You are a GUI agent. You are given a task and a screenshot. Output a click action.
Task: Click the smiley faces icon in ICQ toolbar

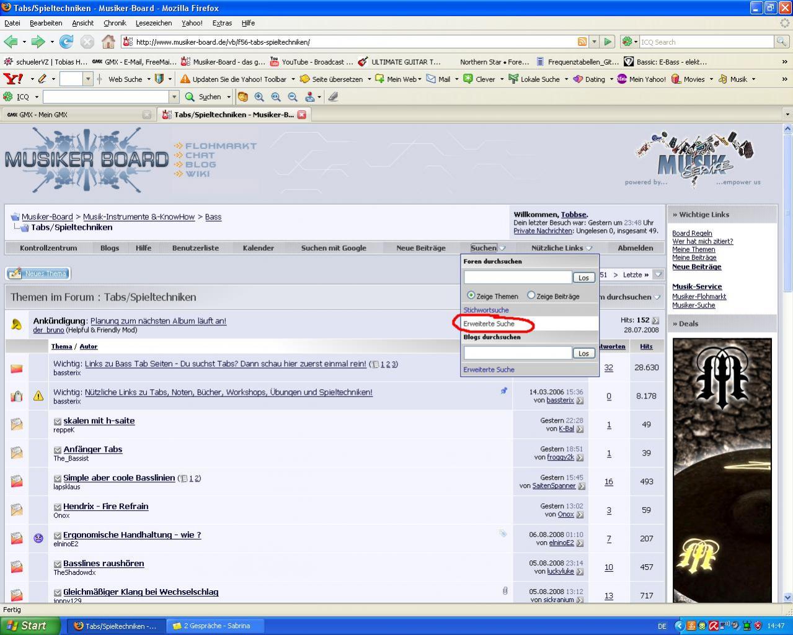coord(242,97)
